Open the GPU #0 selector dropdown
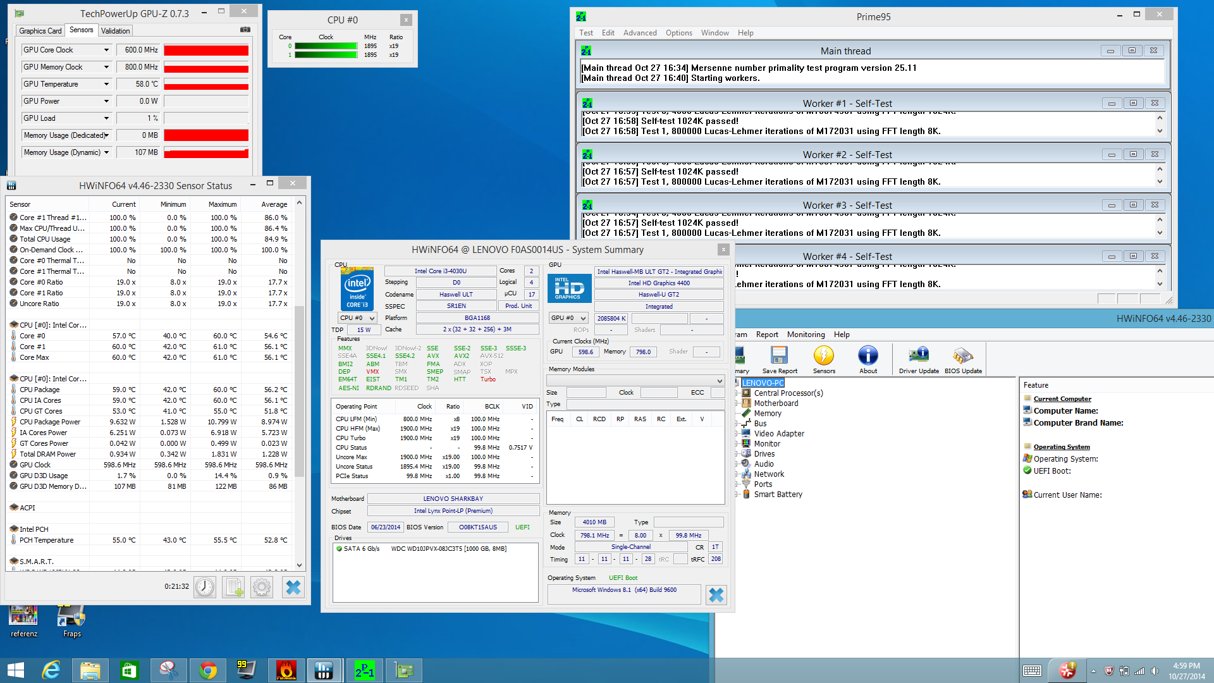The width and height of the screenshot is (1214, 683). [568, 318]
